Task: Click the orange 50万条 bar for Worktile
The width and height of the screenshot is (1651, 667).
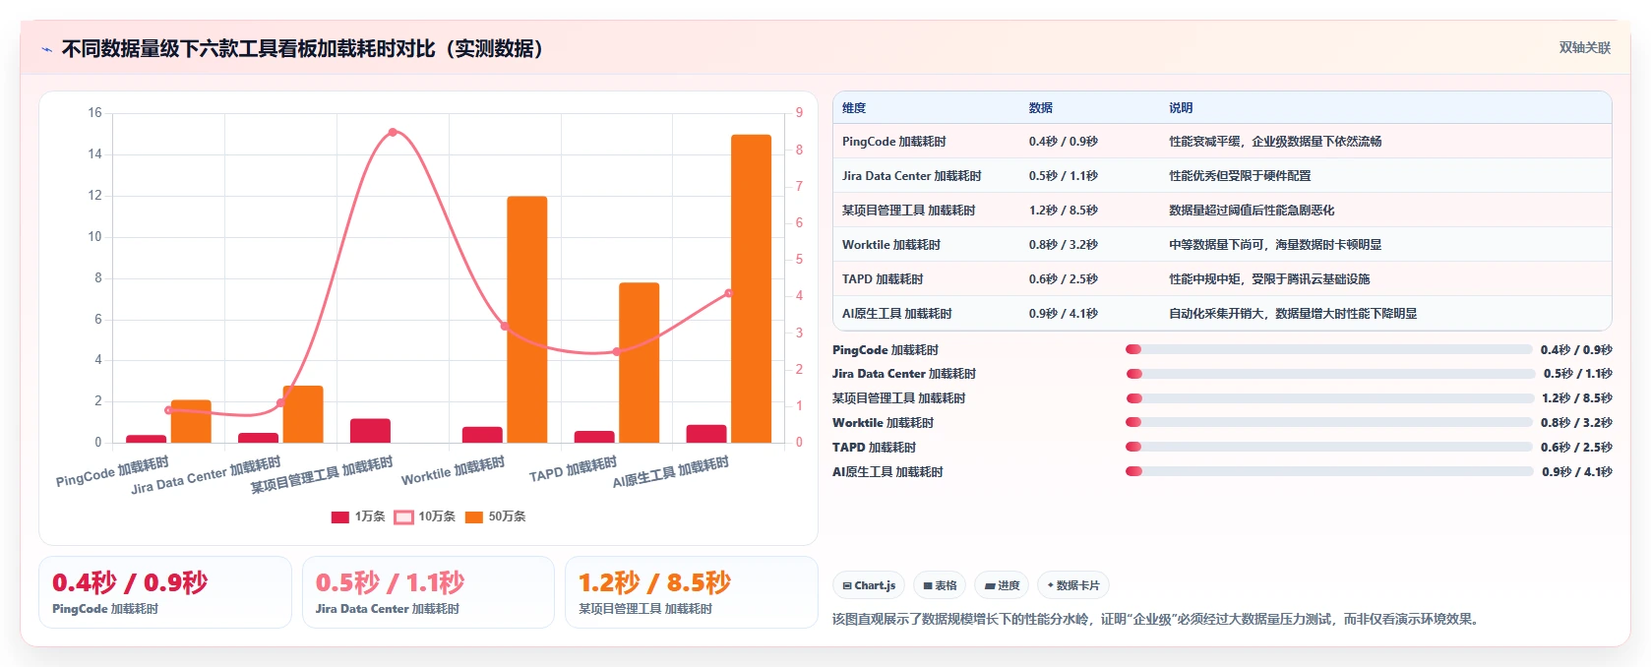Action: click(x=527, y=320)
